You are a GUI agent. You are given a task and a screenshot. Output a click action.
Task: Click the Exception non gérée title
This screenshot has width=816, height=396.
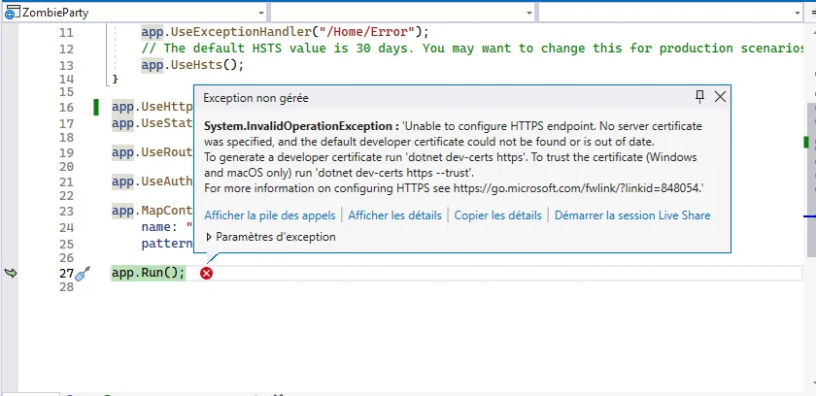[x=255, y=98]
